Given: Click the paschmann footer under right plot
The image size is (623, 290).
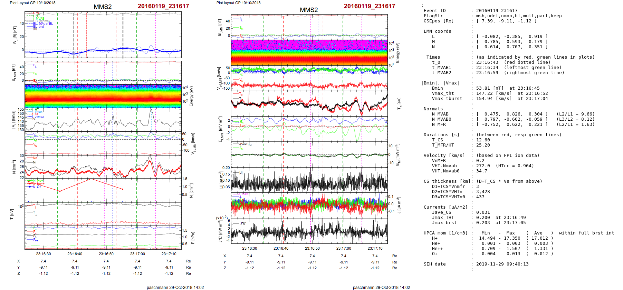Looking at the screenshot, I should pos(381,287).
